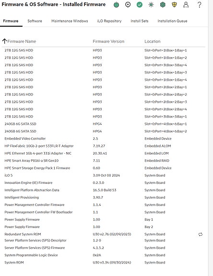Image resolution: width=213 pixels, height=276 pixels.
Task: Open help via the question mark icon
Action: (x=199, y=5)
